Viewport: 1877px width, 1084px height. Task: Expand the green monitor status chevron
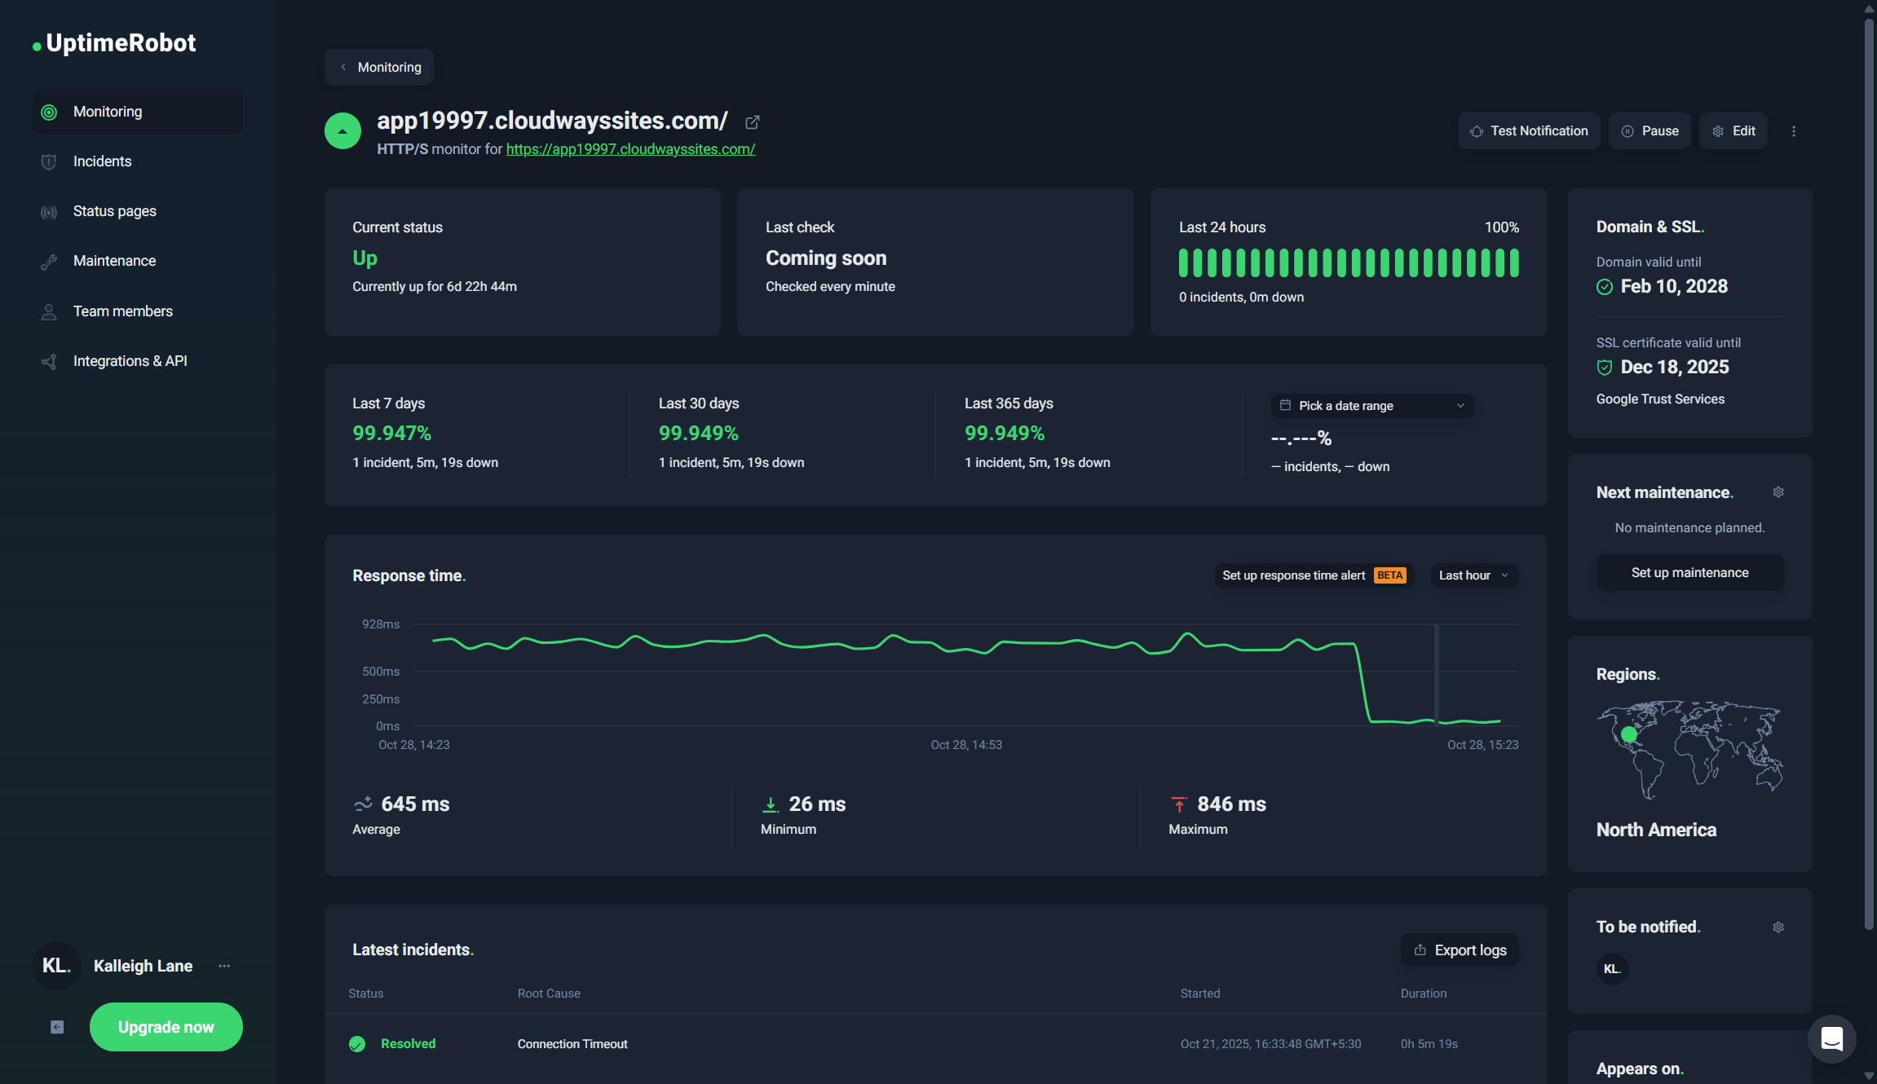[x=342, y=130]
